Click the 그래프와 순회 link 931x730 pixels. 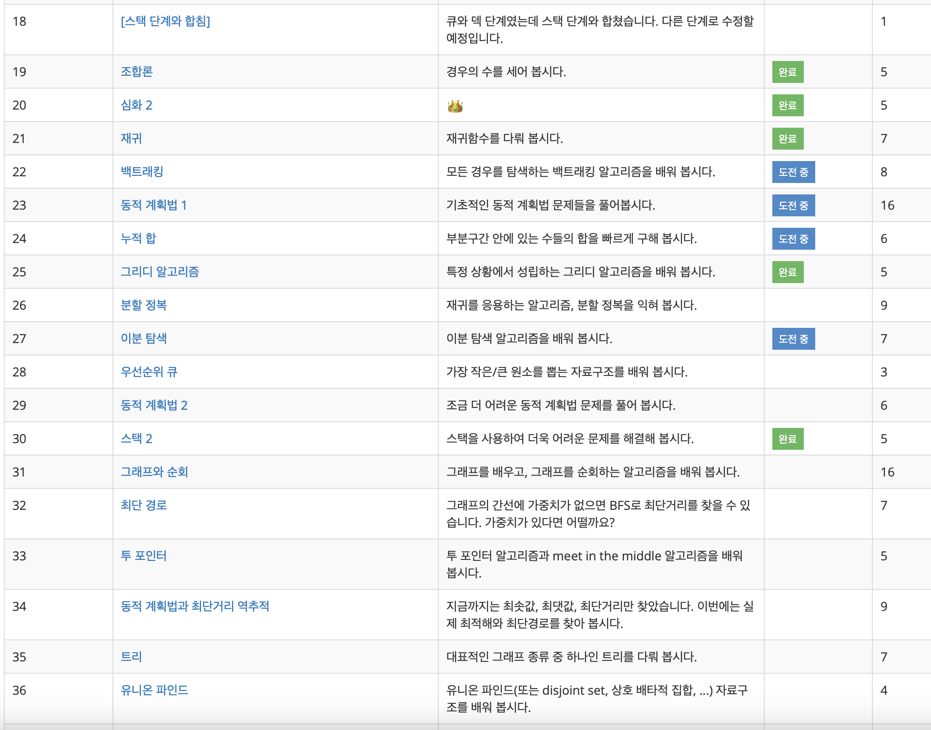154,472
